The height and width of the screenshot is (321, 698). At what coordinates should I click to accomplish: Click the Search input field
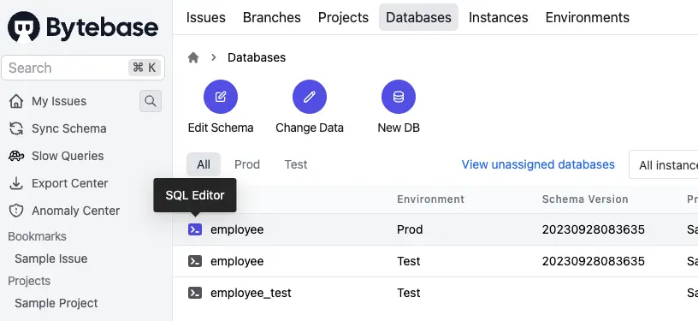pos(83,68)
